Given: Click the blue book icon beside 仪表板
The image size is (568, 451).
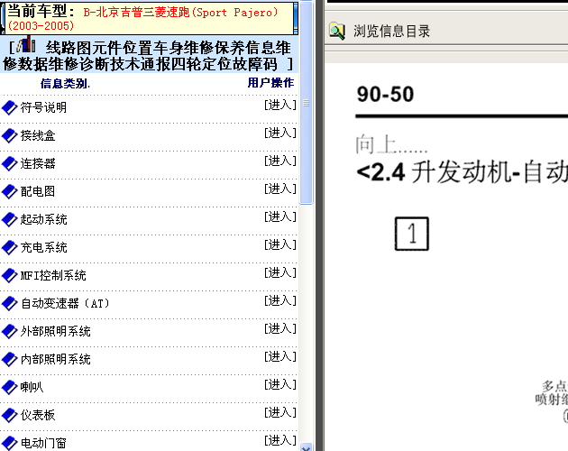Looking at the screenshot, I should [x=9, y=415].
